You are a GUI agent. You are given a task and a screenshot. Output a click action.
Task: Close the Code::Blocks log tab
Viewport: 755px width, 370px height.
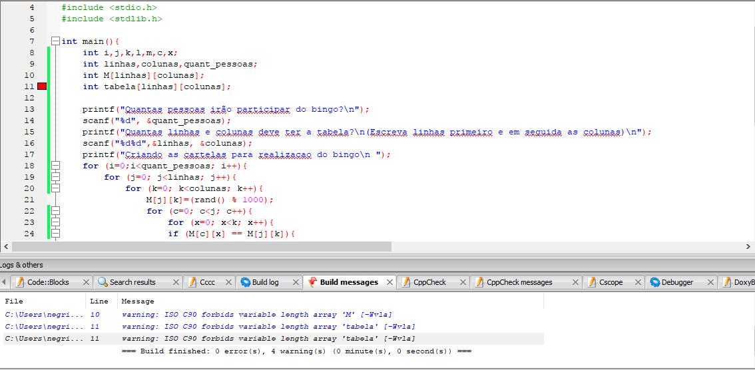pyautogui.click(x=86, y=282)
